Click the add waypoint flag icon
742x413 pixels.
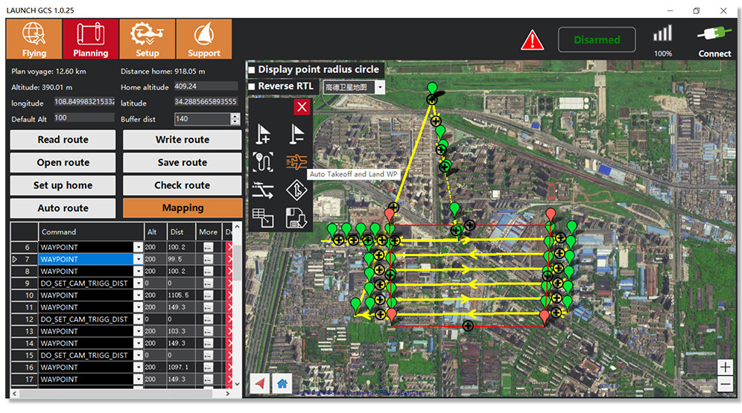click(262, 134)
